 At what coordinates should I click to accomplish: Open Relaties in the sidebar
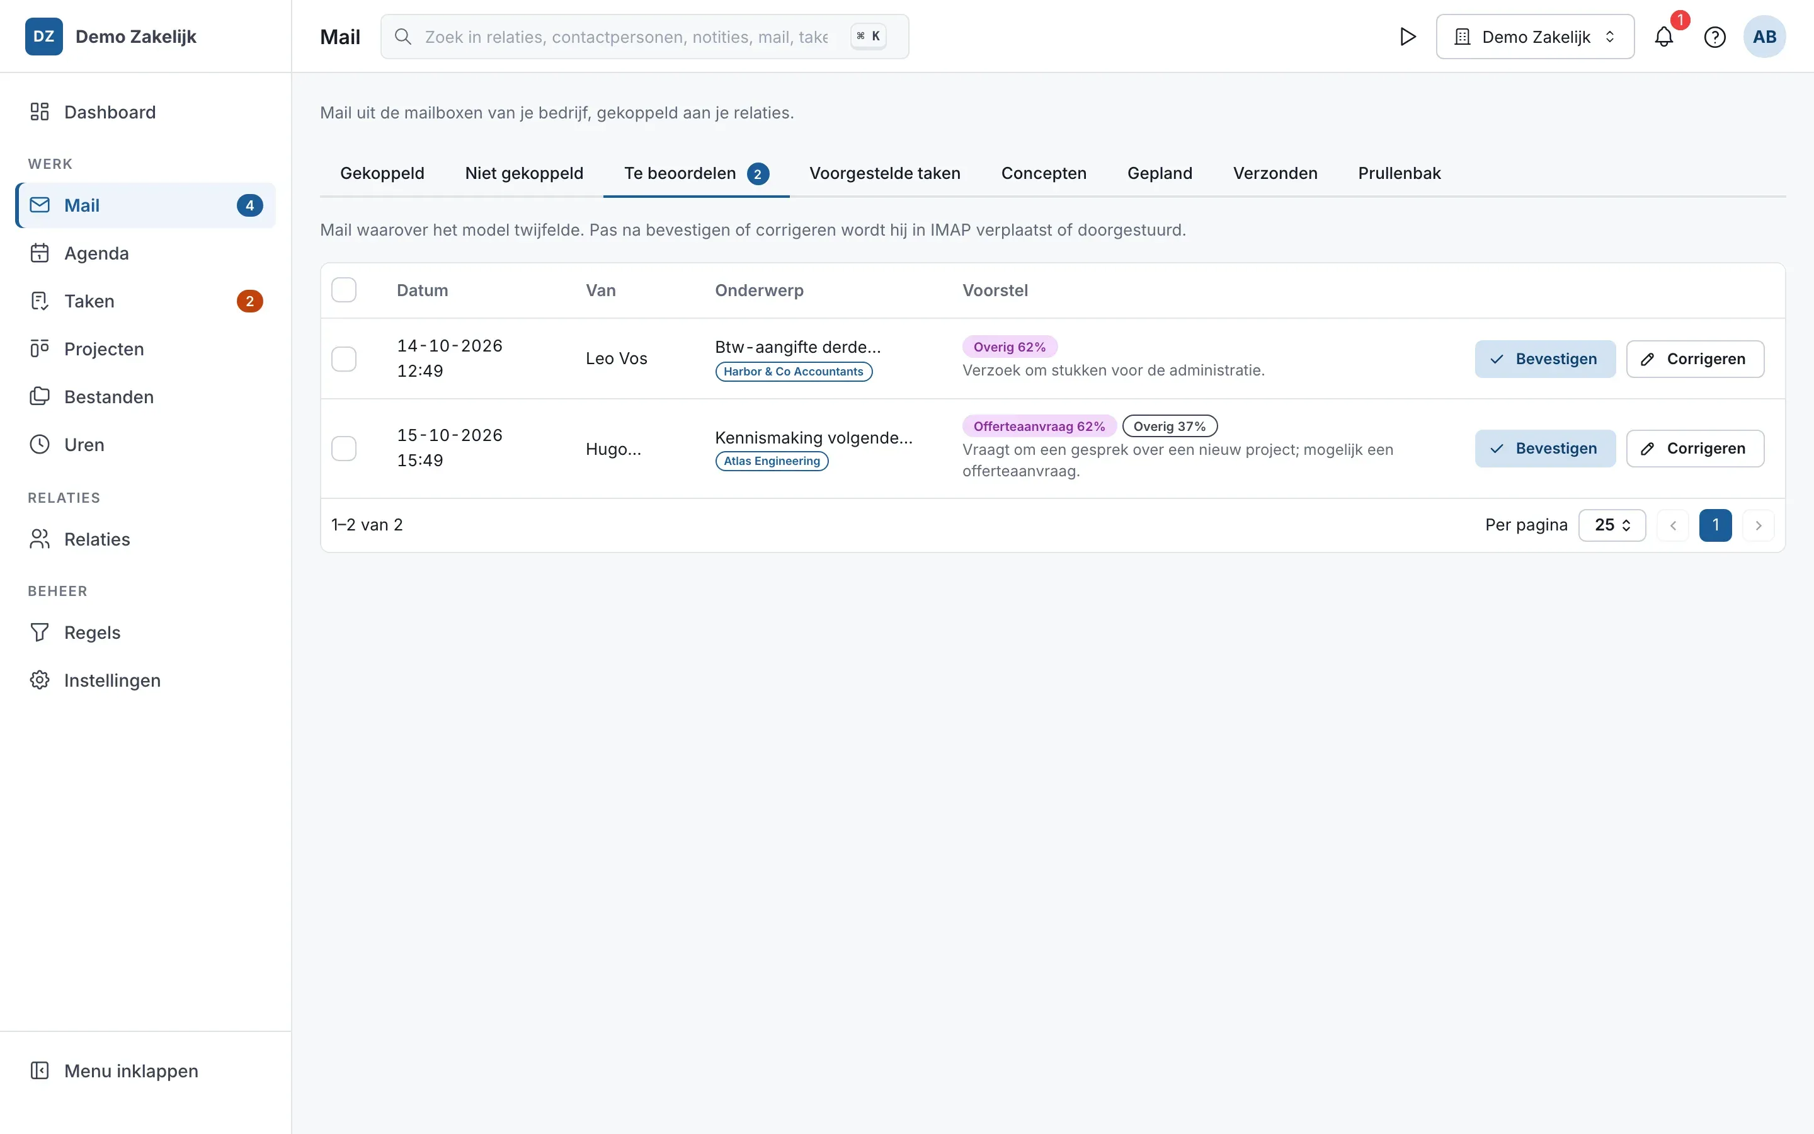click(x=145, y=539)
